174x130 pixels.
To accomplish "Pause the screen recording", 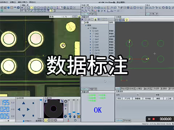I will coord(149,119).
